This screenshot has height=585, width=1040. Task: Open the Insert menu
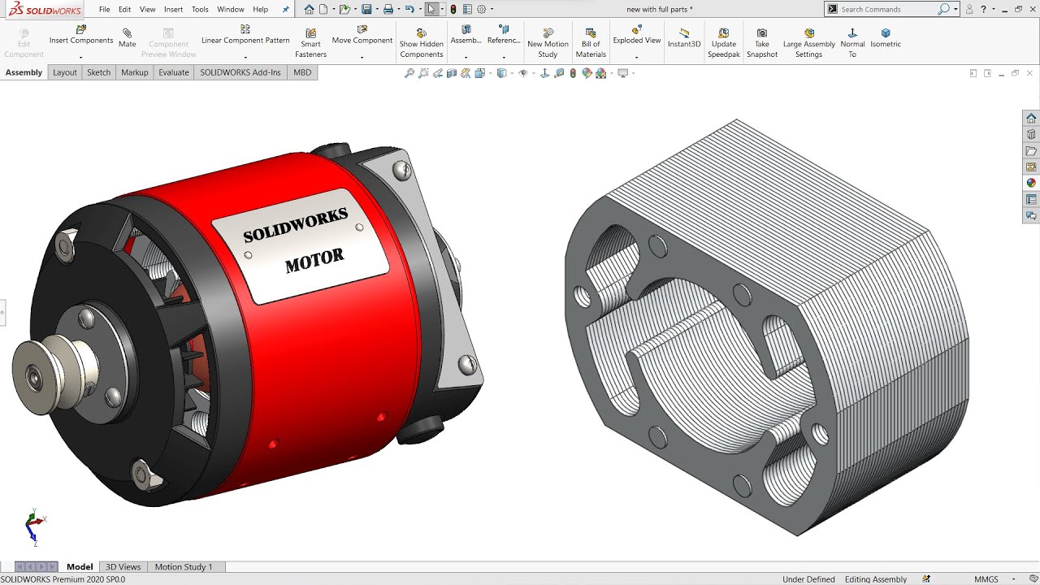(173, 9)
